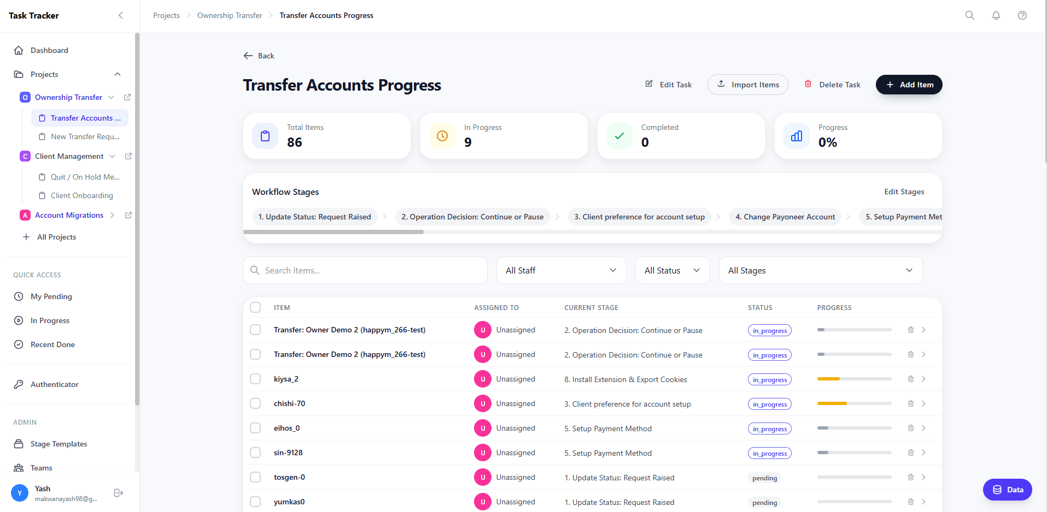This screenshot has height=512, width=1047.
Task: Toggle the select-all checkbox in table header
Action: (x=255, y=307)
